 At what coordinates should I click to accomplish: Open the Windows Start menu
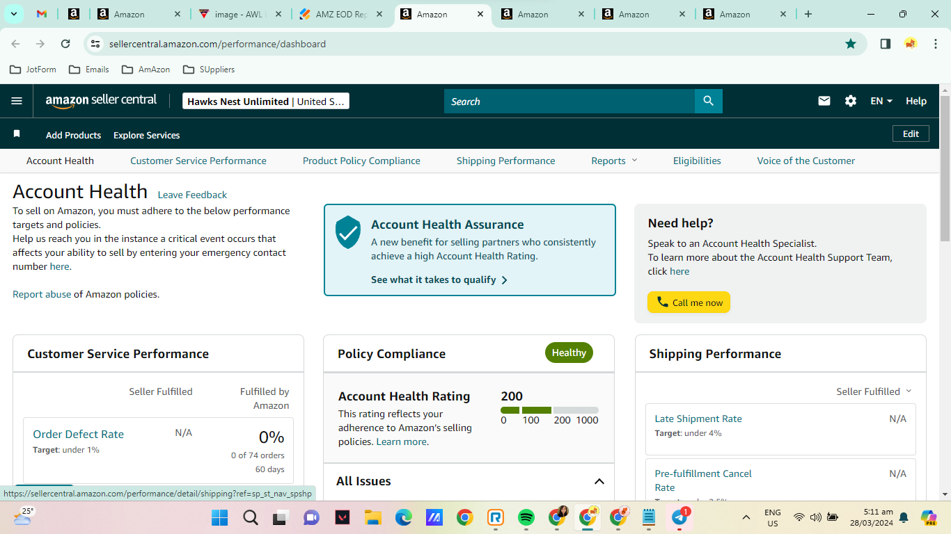coord(219,517)
